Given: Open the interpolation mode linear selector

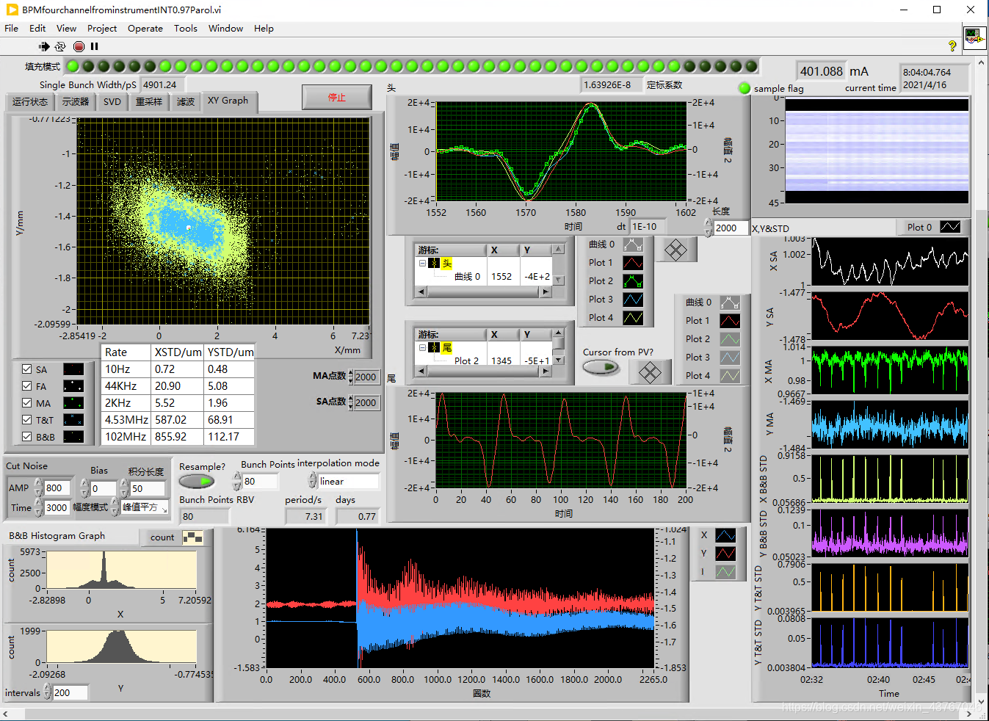Looking at the screenshot, I should coord(349,482).
